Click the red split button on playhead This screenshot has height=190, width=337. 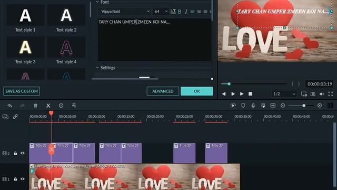pos(51,149)
